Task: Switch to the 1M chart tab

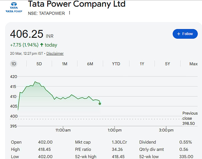Action: [65, 64]
